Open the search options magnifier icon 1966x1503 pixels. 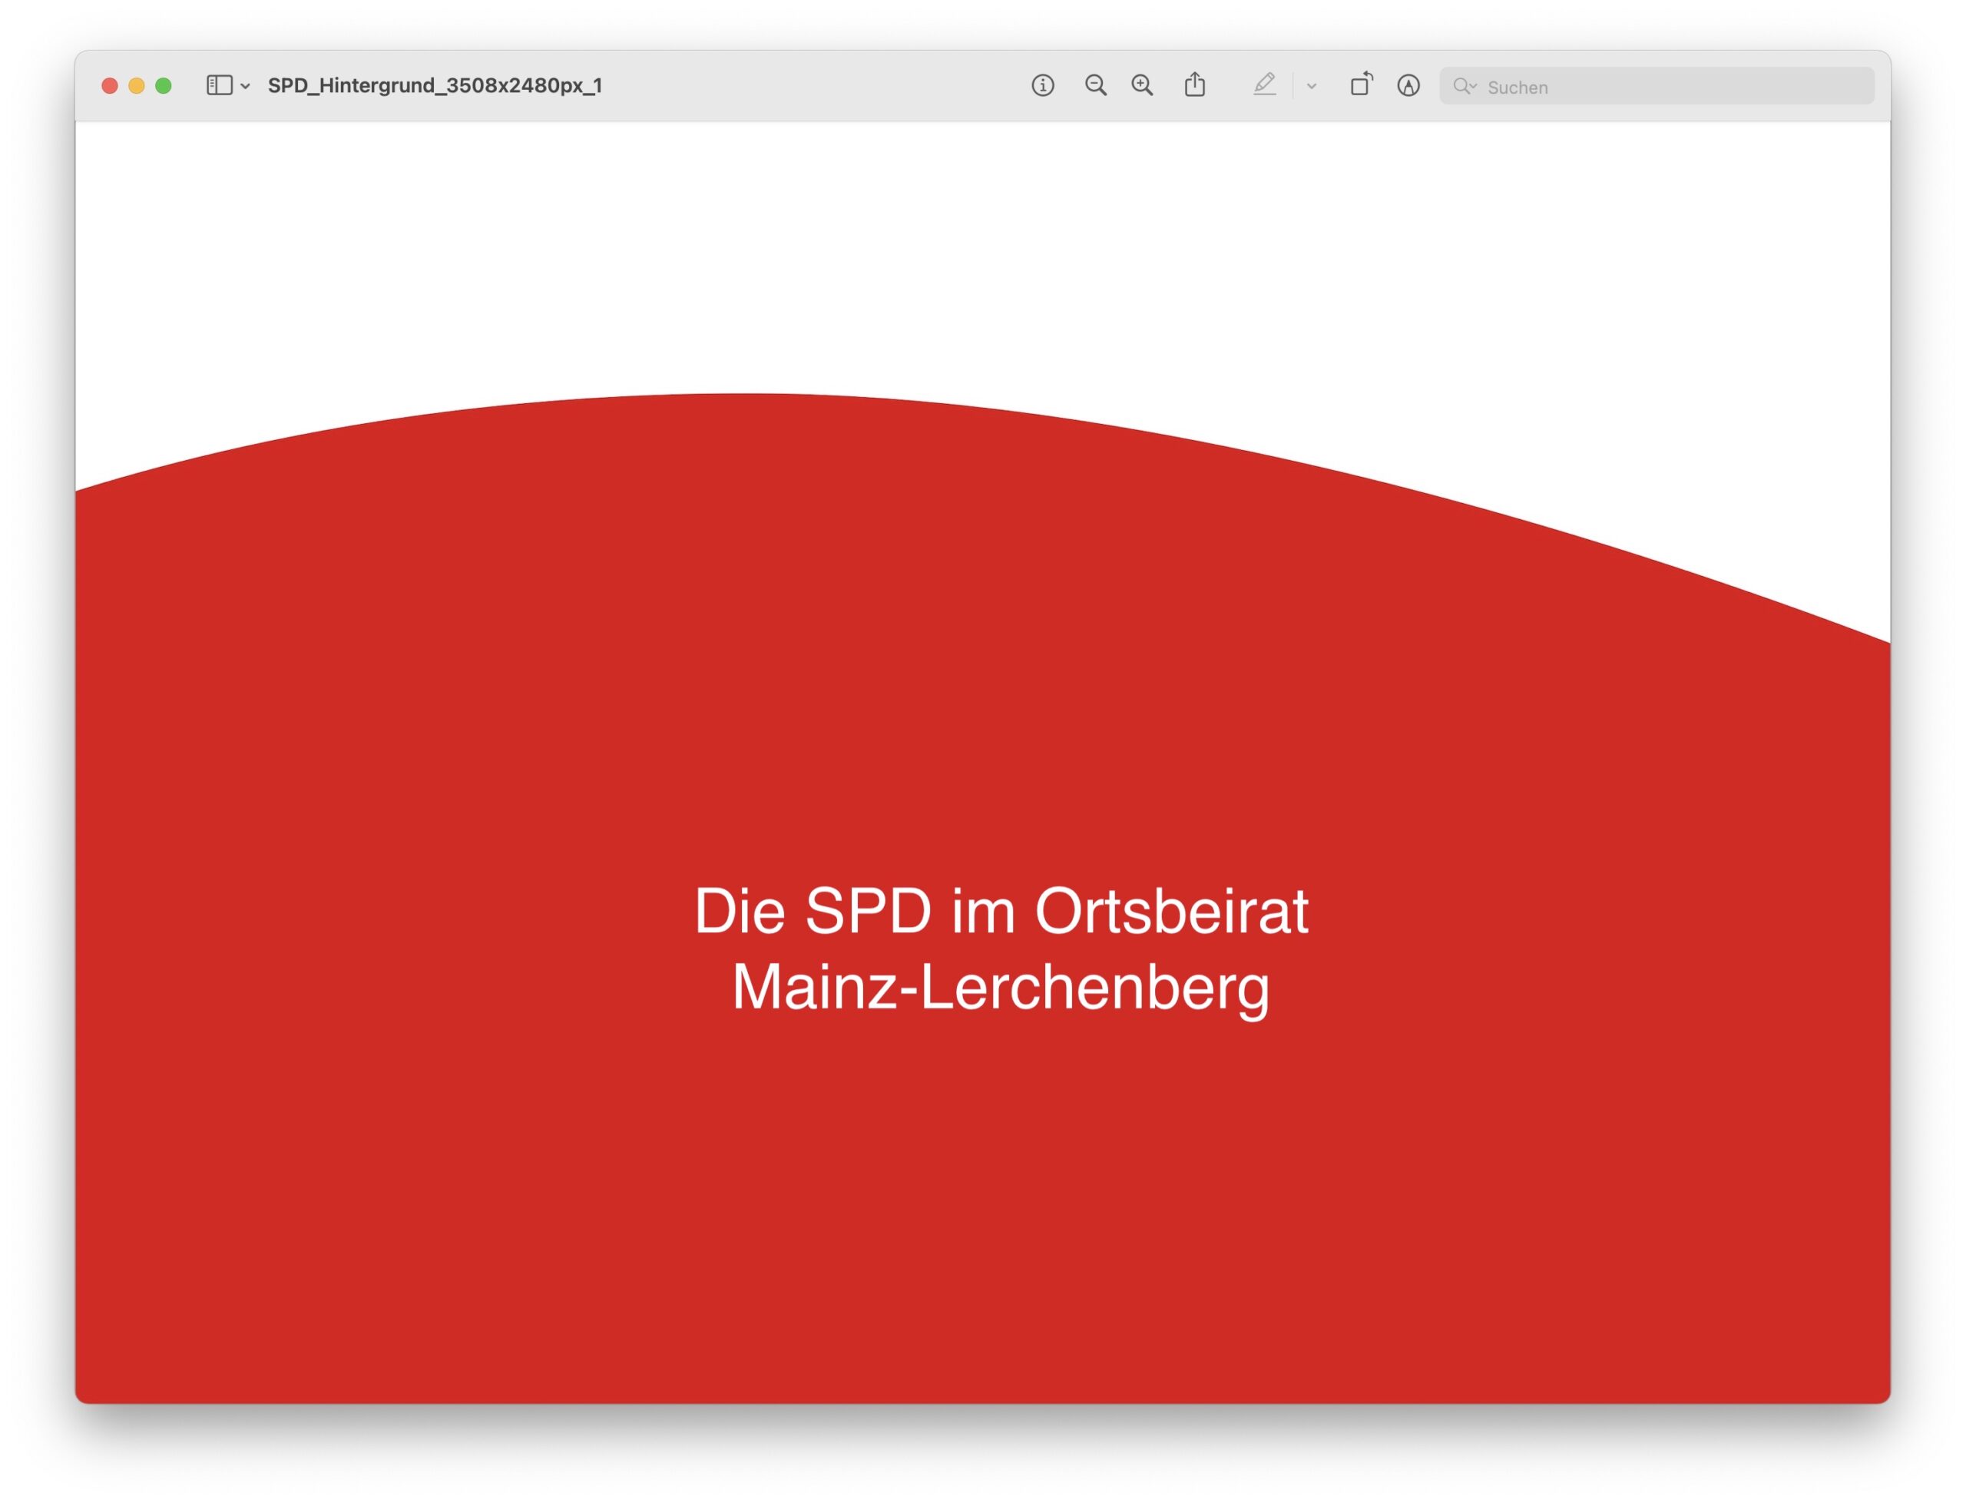pos(1465,86)
